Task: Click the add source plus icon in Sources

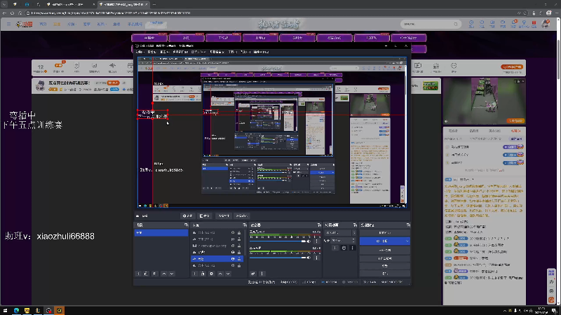Action: pyautogui.click(x=195, y=273)
